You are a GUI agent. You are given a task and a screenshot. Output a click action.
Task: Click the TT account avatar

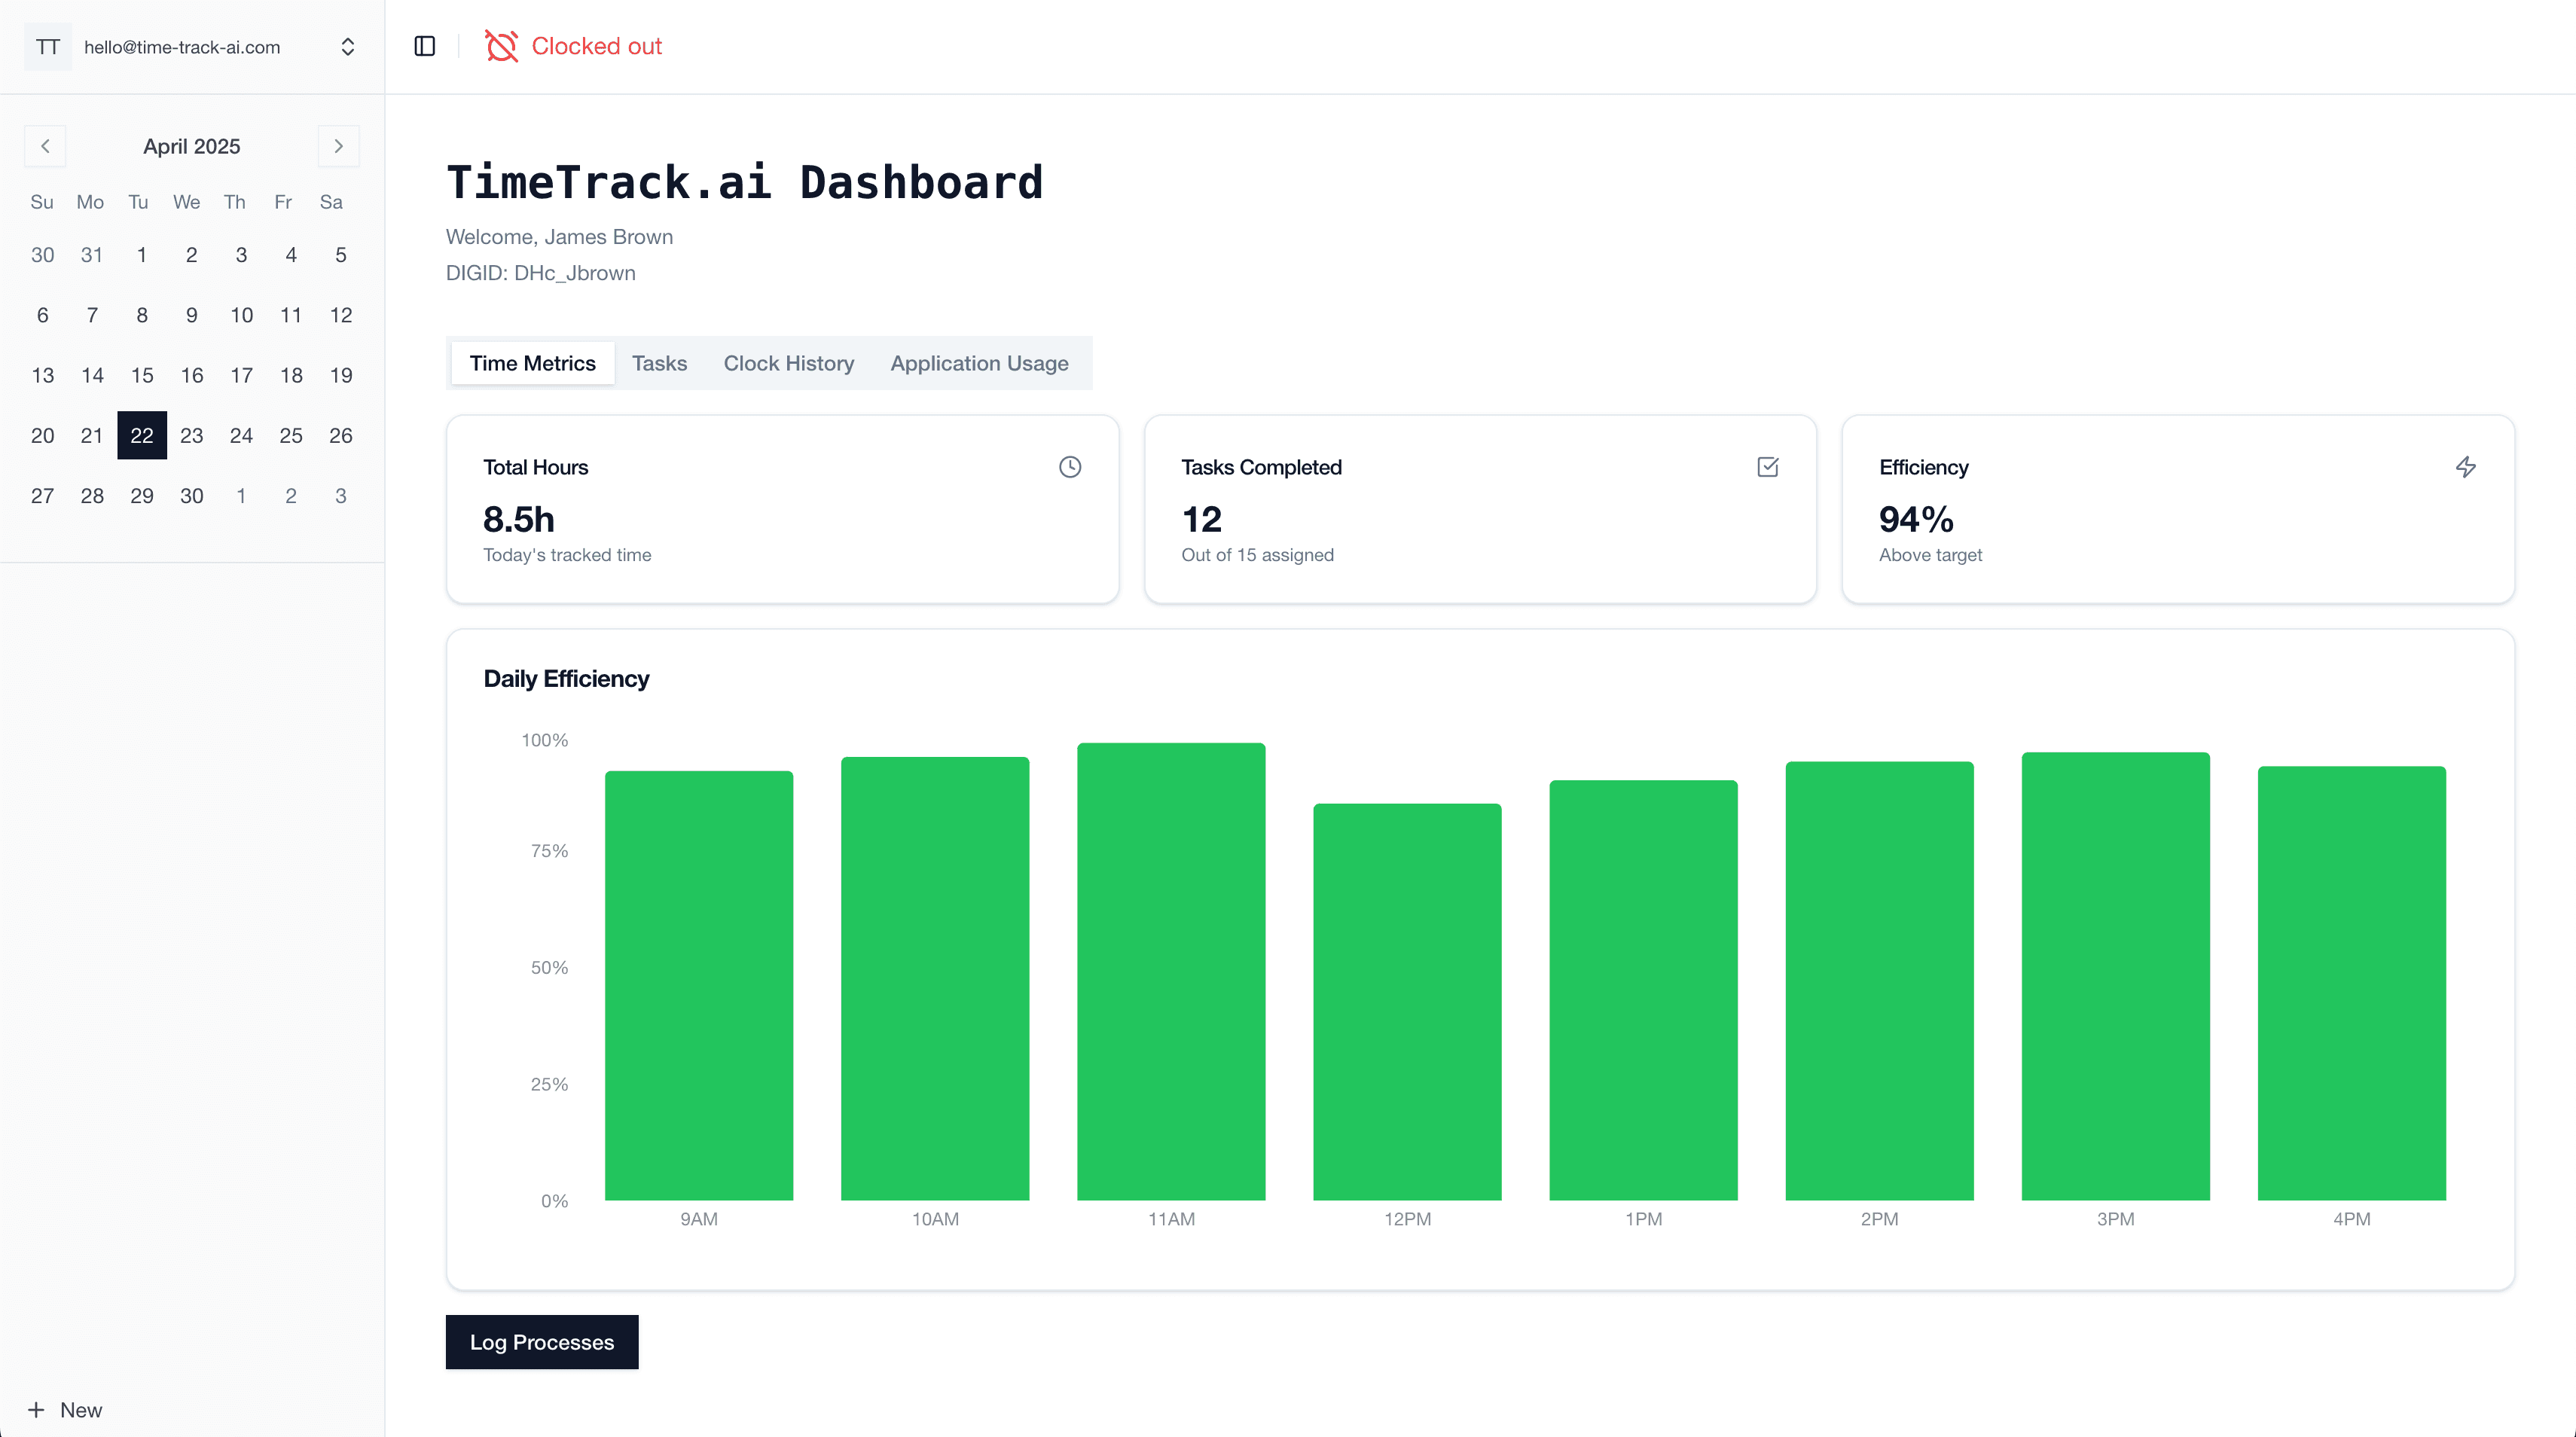pos(48,47)
